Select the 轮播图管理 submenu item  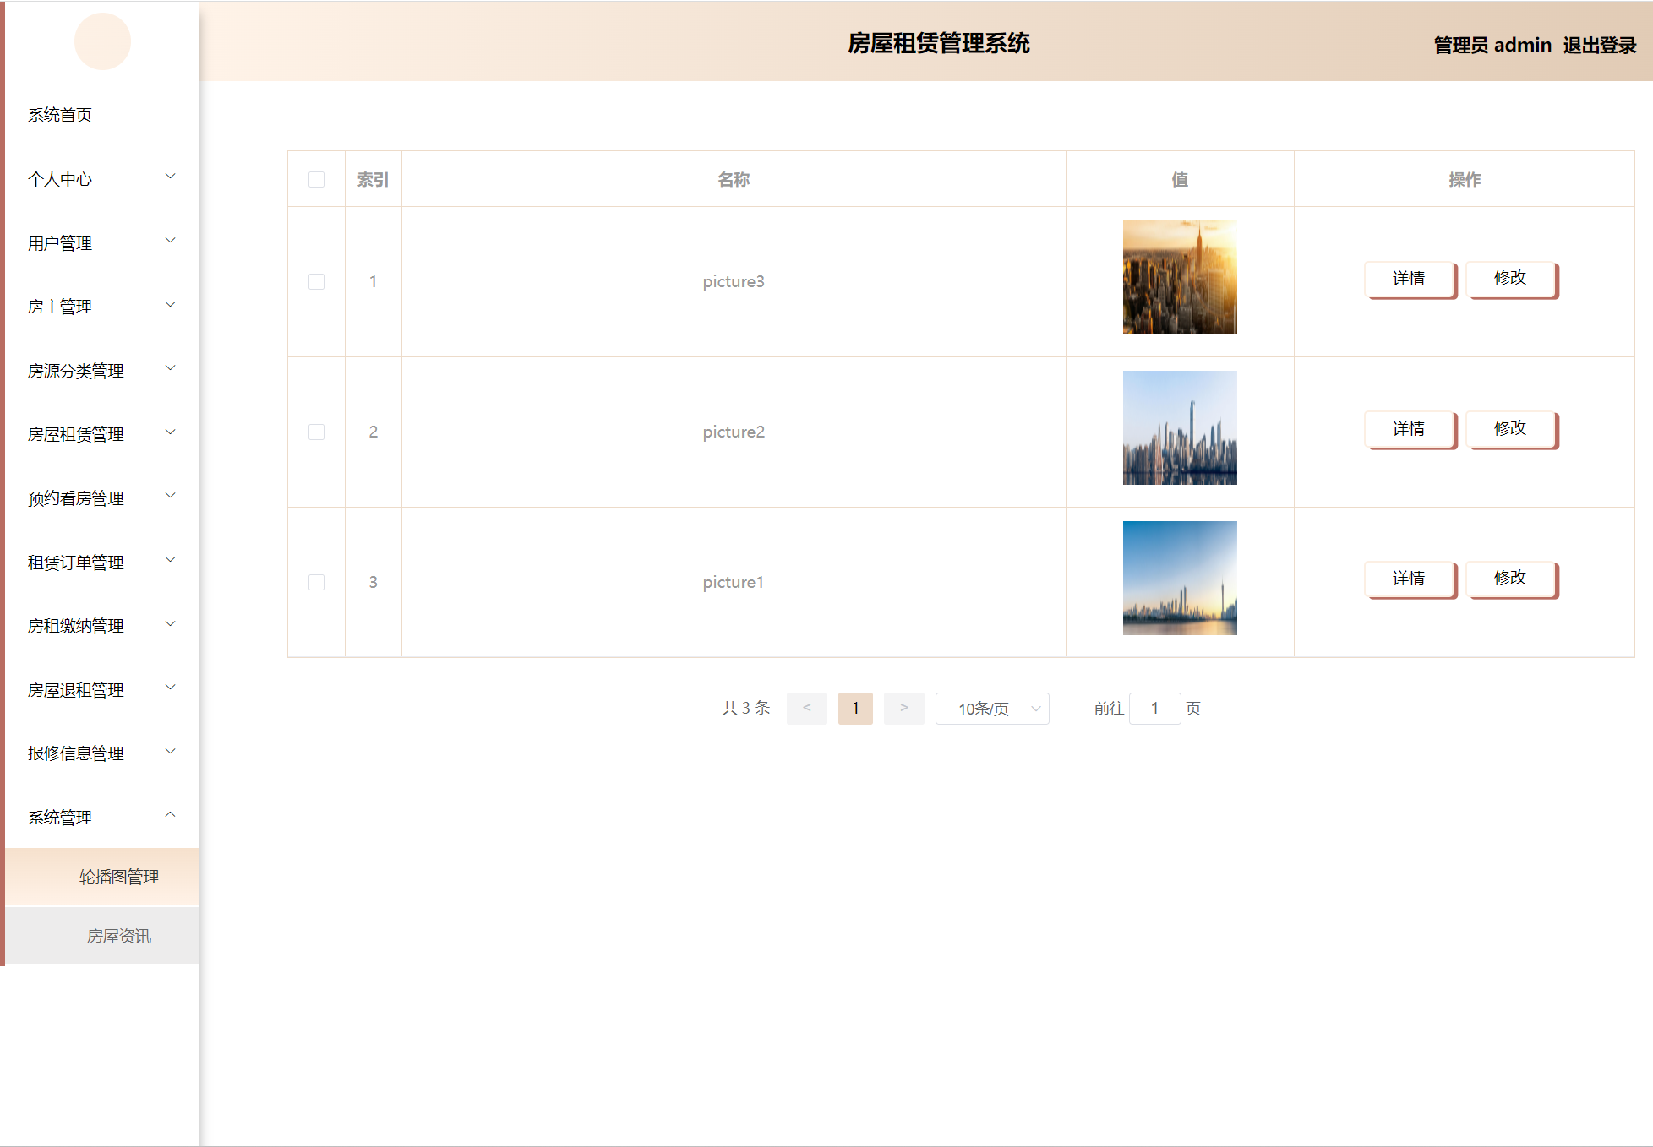(119, 877)
